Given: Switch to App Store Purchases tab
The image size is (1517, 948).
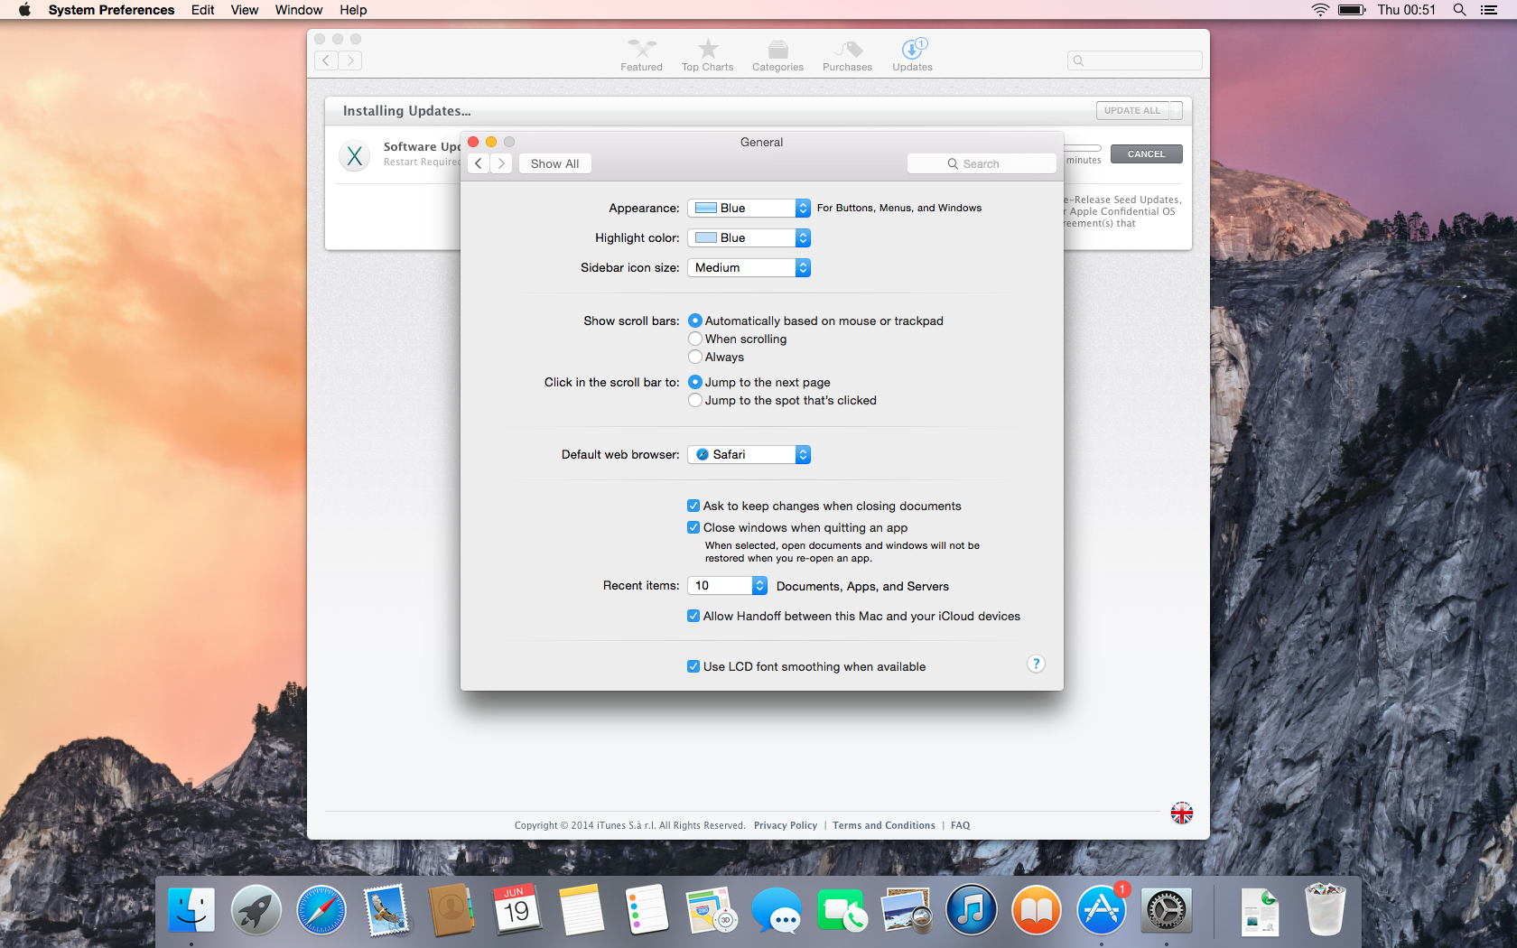Looking at the screenshot, I should (x=847, y=55).
